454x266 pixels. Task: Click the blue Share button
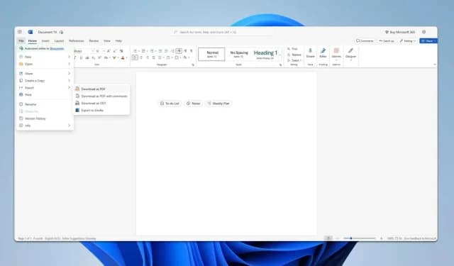pos(428,41)
